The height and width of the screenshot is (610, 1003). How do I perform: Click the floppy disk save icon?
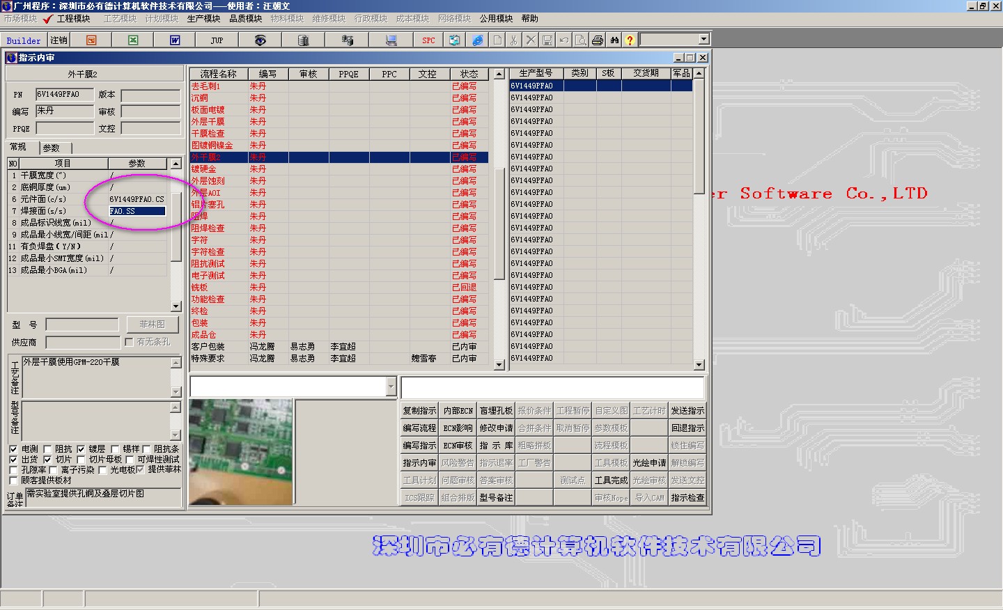coord(547,40)
